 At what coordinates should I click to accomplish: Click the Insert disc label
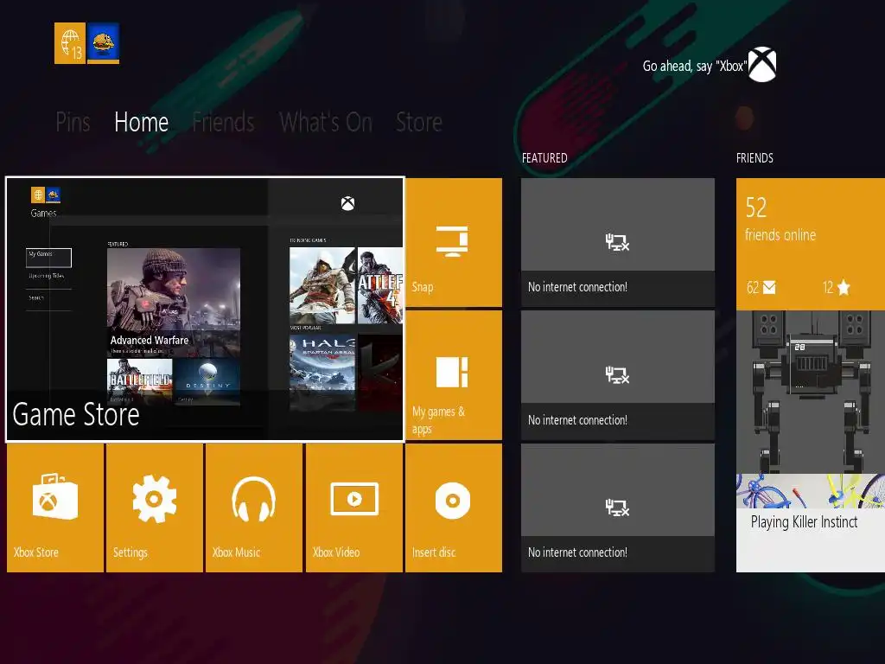[x=434, y=552]
